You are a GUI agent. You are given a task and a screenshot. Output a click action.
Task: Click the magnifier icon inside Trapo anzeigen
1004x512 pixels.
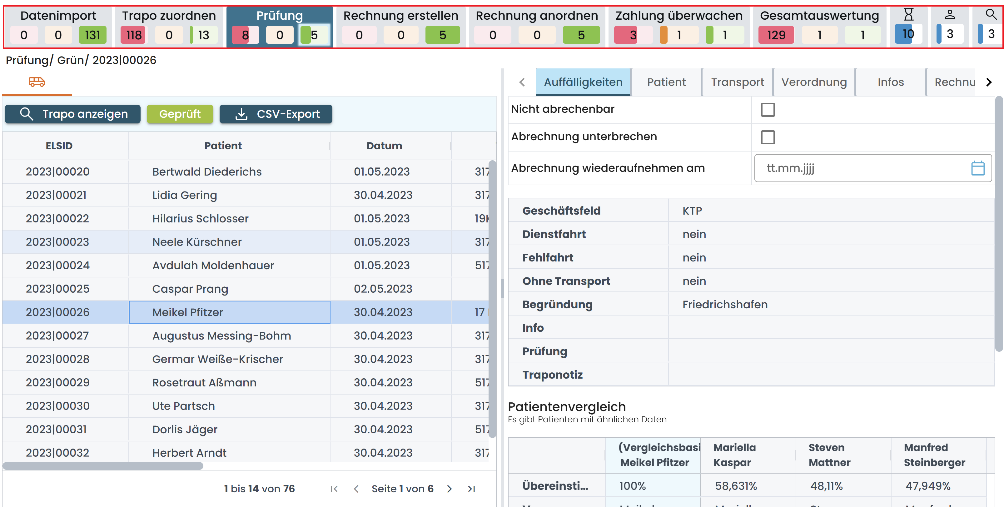point(27,114)
